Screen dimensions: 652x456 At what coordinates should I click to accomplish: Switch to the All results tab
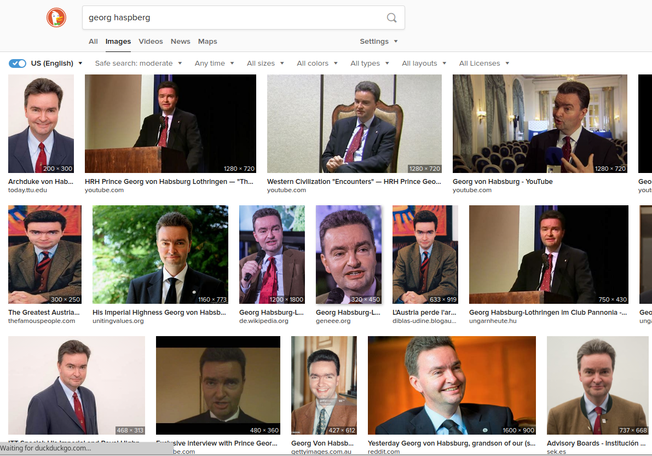point(93,41)
